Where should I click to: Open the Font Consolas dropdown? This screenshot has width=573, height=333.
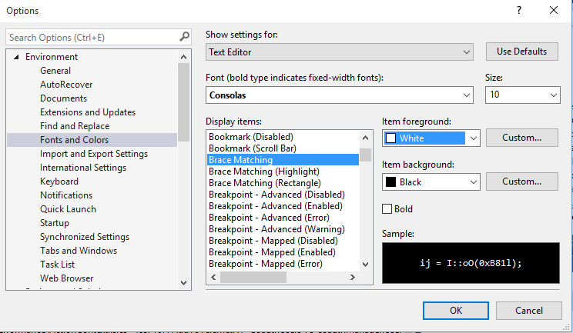click(340, 95)
